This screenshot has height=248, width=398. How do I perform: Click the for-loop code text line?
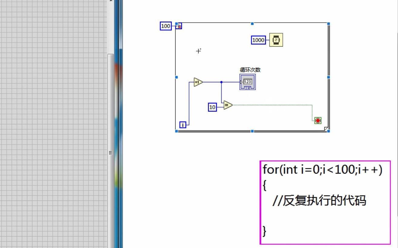(323, 170)
